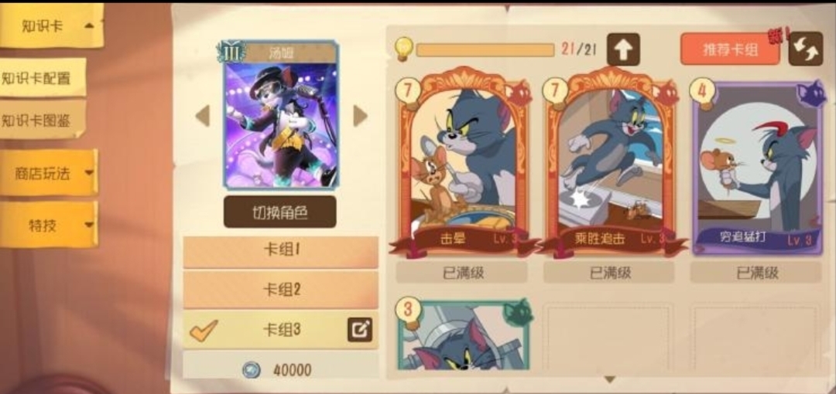This screenshot has height=394, width=836.
Task: Select the 乘胜追击 knowledge card
Action: (609, 162)
